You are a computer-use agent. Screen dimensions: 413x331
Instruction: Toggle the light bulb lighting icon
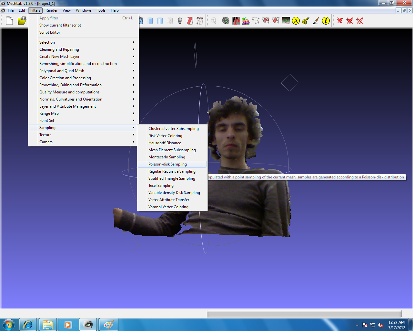click(180, 21)
